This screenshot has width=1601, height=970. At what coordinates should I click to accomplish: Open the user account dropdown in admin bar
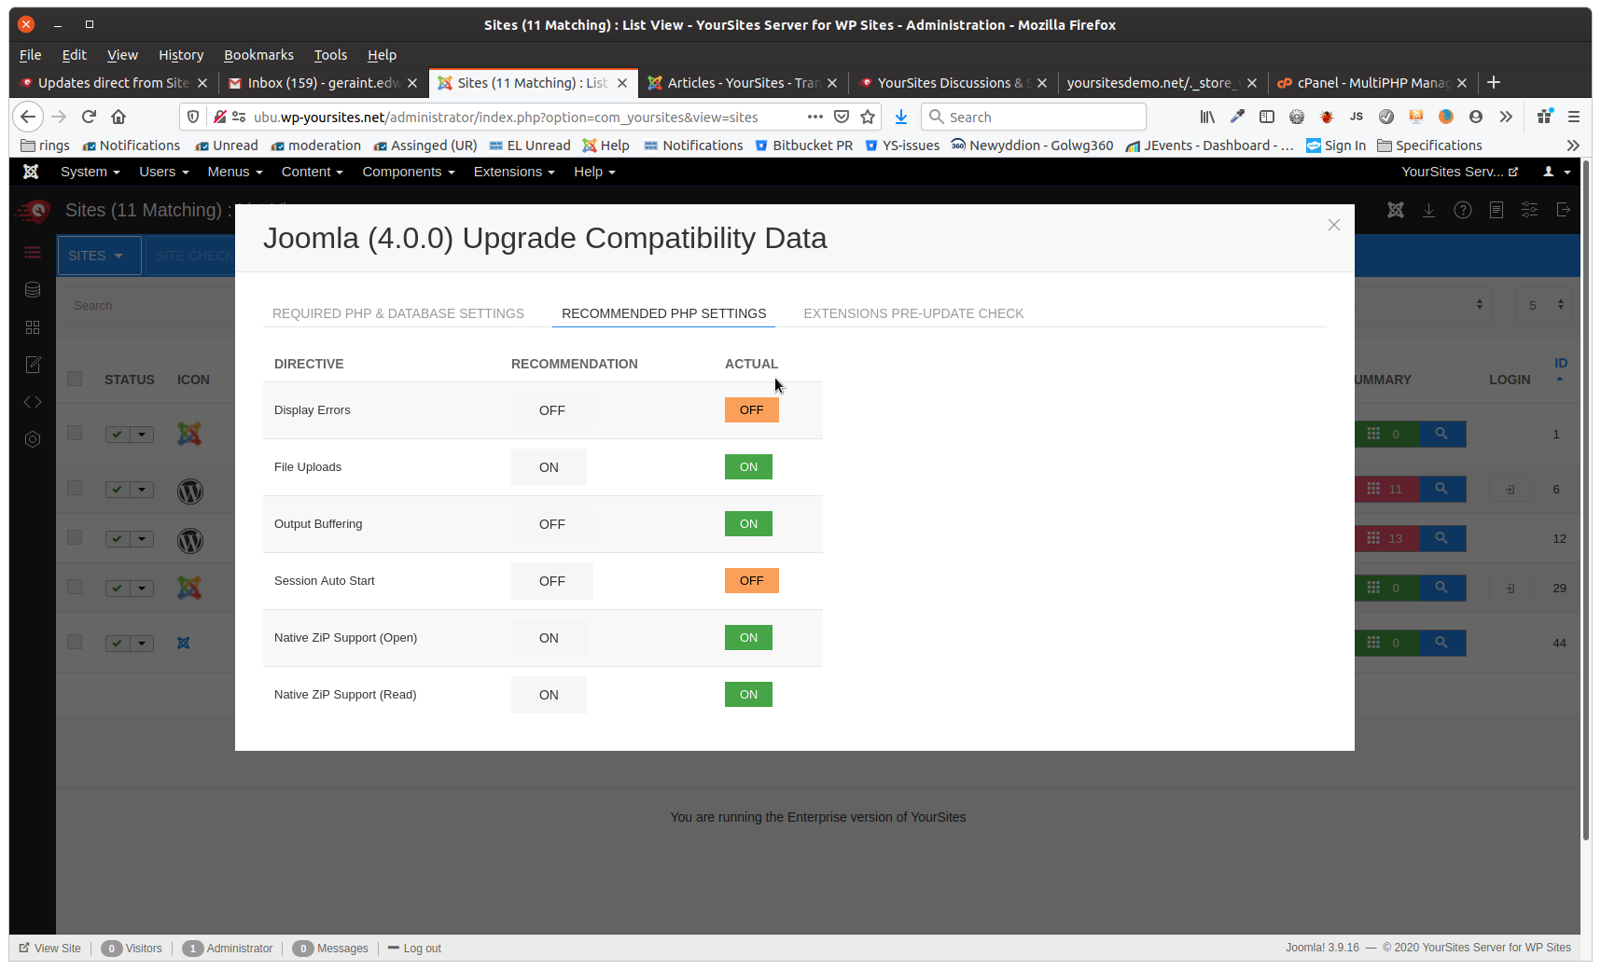[1556, 172]
